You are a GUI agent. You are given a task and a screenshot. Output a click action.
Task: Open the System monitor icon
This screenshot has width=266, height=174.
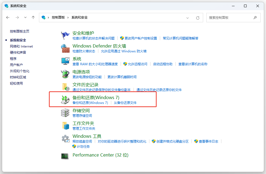pyautogui.click(x=65, y=61)
